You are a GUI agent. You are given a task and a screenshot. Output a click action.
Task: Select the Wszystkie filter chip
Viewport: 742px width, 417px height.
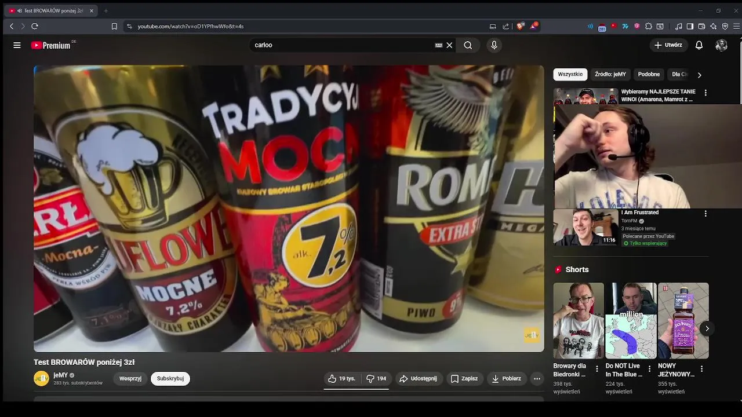(x=570, y=75)
